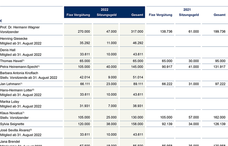
Task: Select value 162.000 for Klaus Novatius
Action: point(219,117)
